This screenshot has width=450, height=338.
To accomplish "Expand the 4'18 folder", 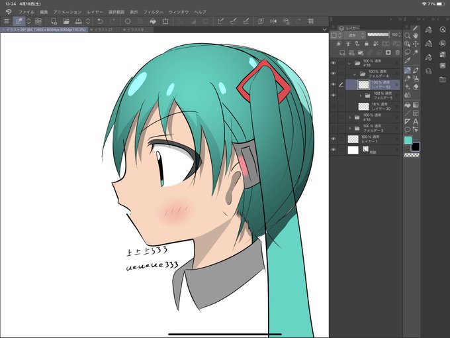I will click(x=350, y=117).
